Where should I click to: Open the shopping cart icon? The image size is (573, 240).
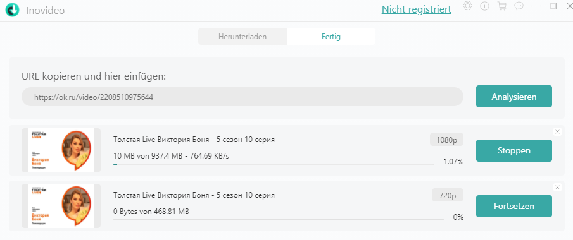(502, 6)
